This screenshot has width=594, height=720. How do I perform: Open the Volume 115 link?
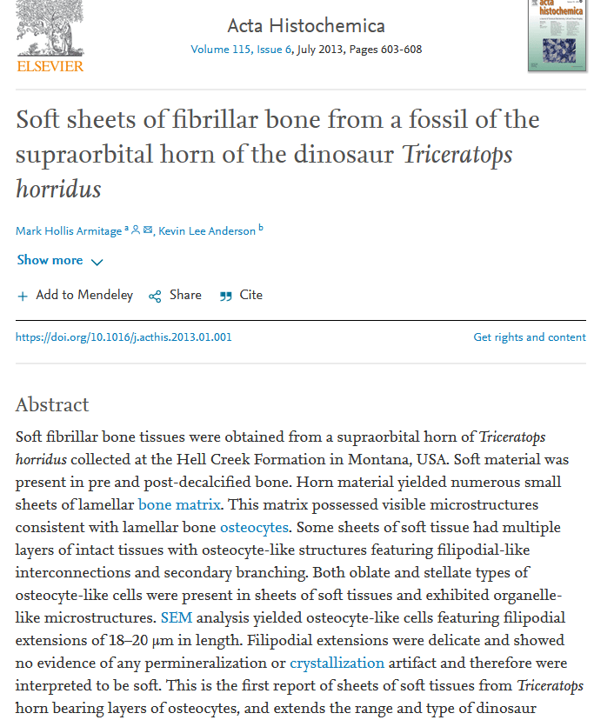click(x=221, y=50)
